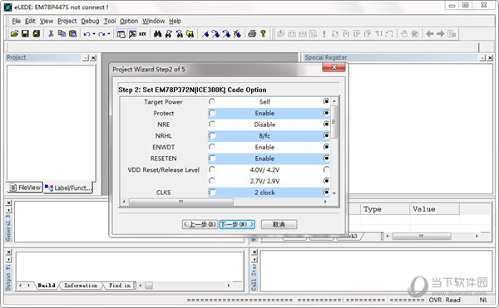Toggle the Project window view icon
The width and height of the screenshot is (499, 308).
coord(121,34)
